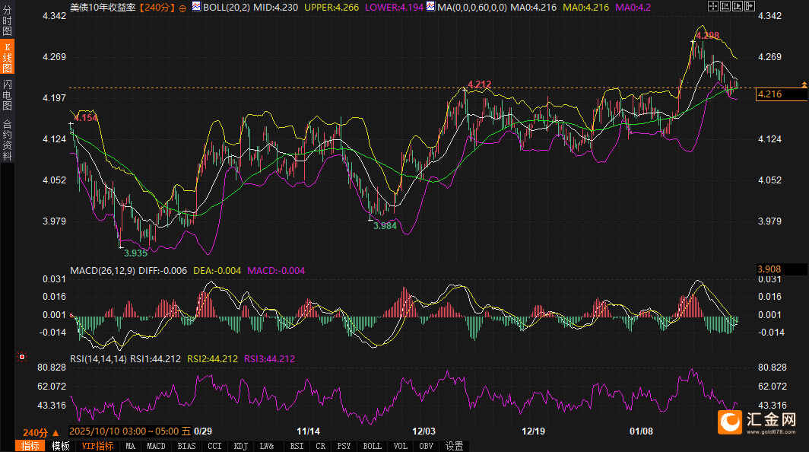Click the current price 4.216 label on axis
The image size is (809, 452).
point(780,94)
